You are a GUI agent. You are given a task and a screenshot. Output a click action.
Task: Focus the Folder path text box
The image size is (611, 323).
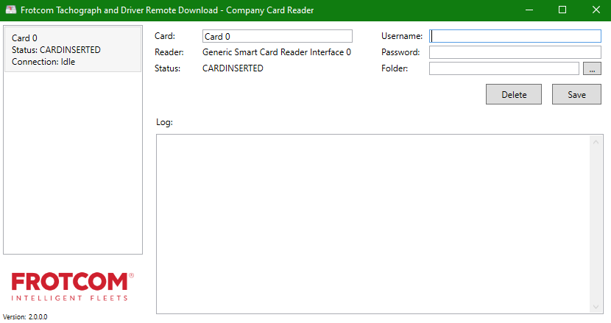(504, 68)
